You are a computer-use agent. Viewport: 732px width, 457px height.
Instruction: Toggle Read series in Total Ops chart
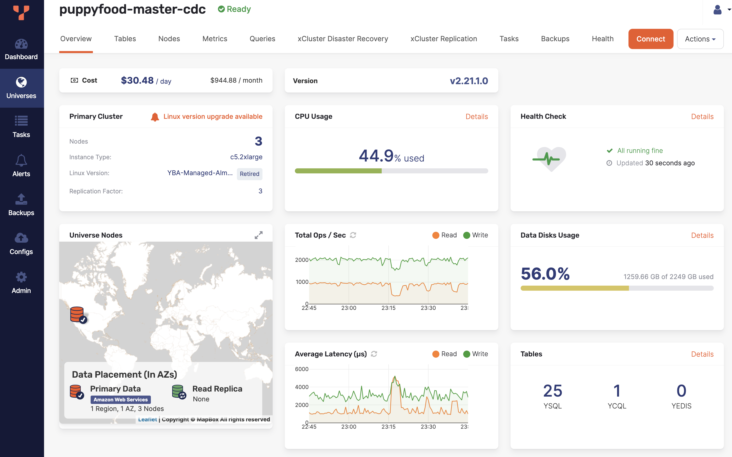444,235
